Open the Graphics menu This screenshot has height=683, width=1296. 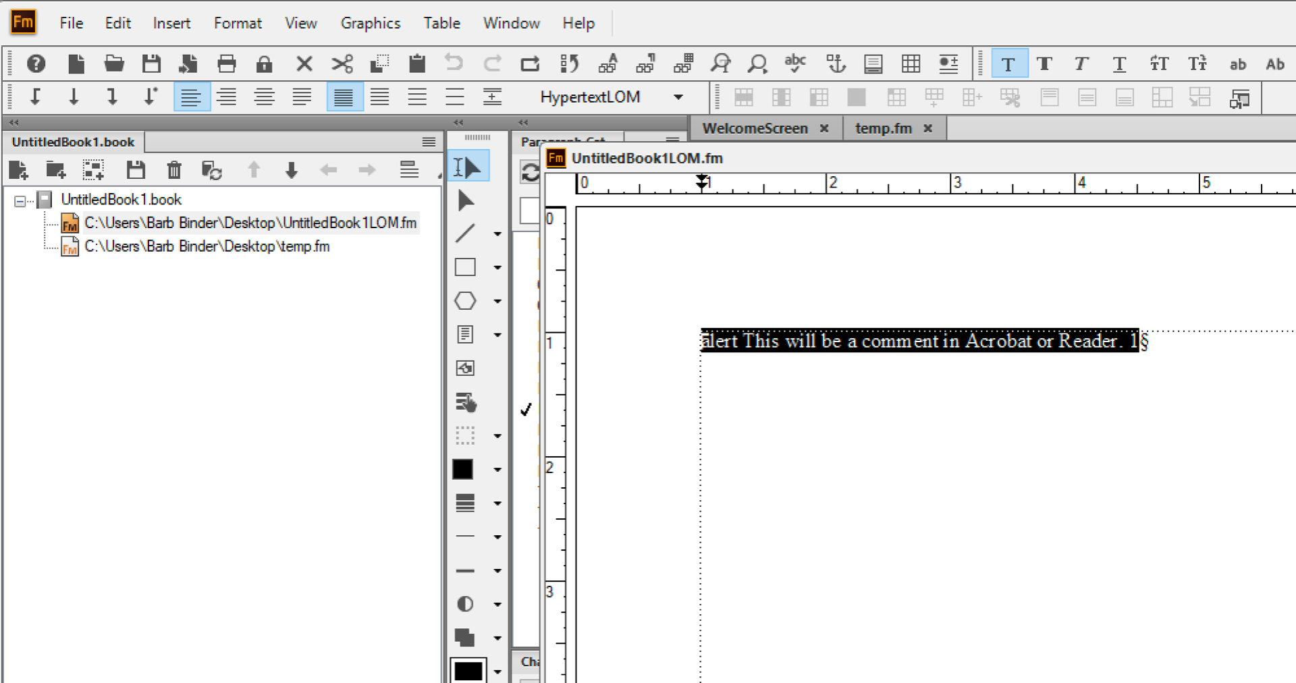(371, 23)
